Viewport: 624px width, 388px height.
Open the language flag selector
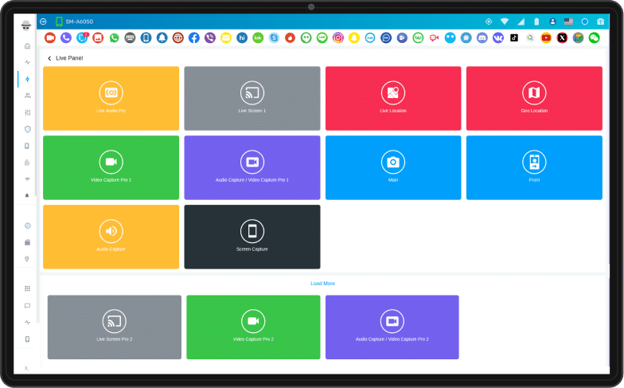pyautogui.click(x=568, y=22)
